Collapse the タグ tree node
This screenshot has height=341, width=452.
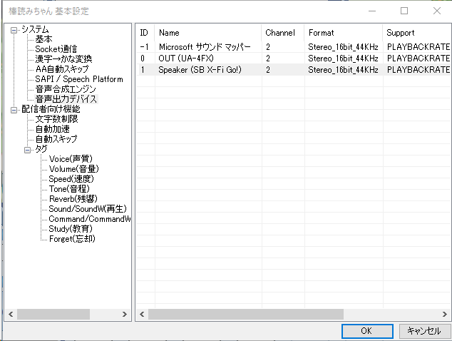(x=28, y=150)
